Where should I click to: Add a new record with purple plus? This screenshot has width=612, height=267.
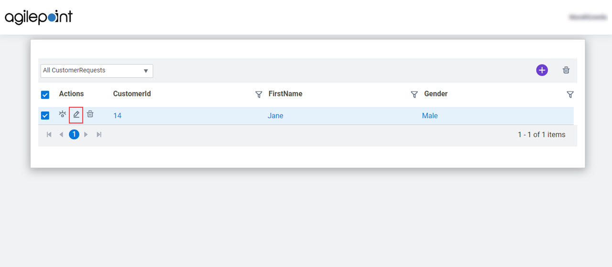542,70
